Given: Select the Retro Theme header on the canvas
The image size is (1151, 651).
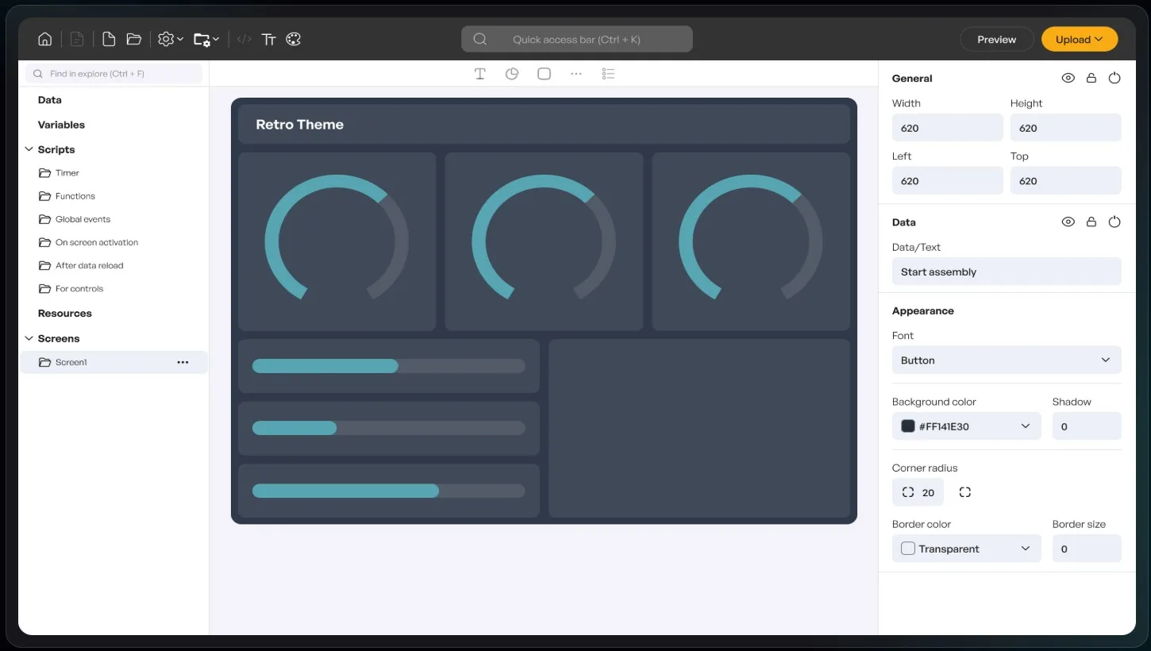Looking at the screenshot, I should 544,124.
